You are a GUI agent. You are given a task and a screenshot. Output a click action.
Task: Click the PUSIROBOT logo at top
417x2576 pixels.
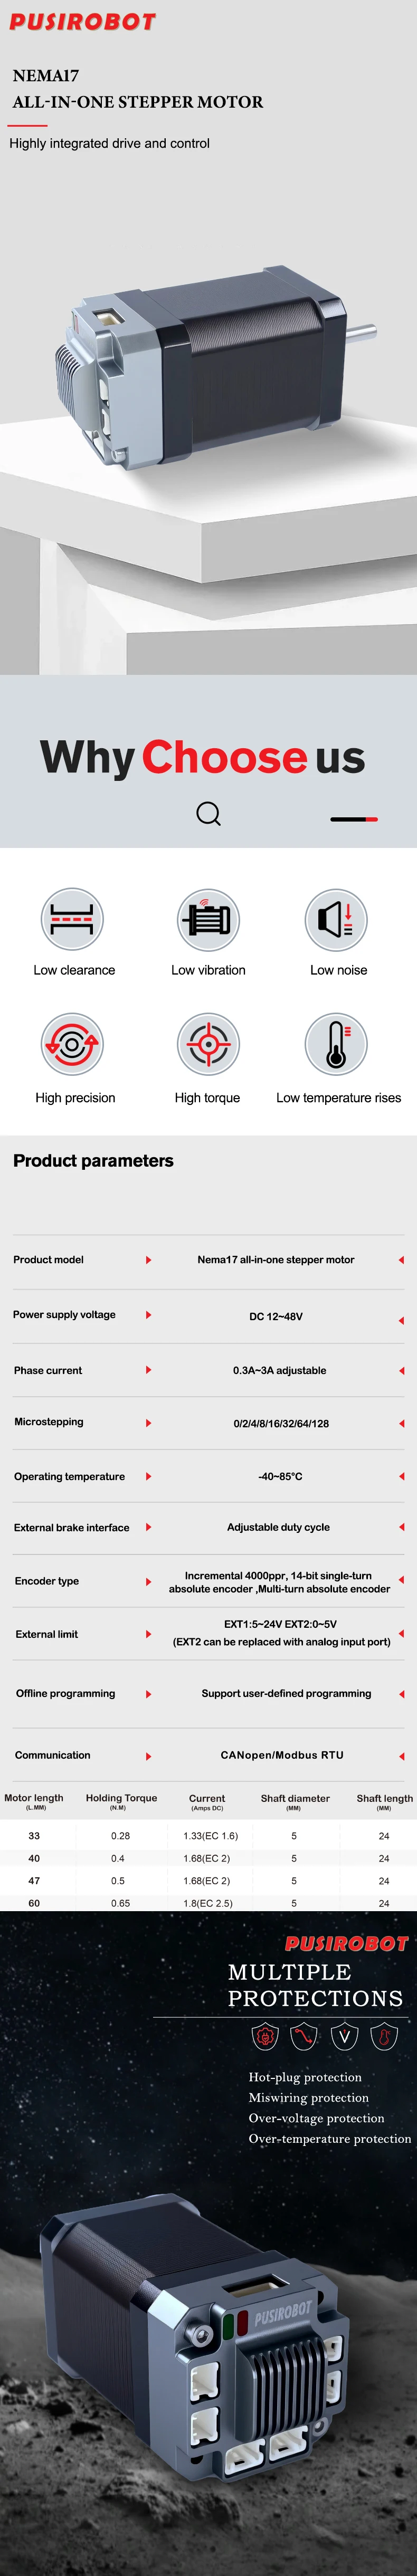pyautogui.click(x=83, y=22)
